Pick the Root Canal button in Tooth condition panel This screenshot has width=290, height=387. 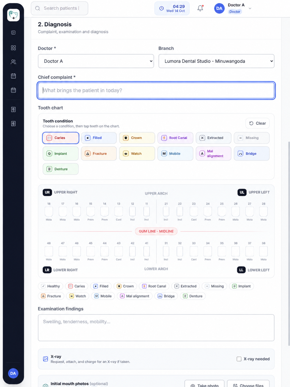tap(175, 138)
